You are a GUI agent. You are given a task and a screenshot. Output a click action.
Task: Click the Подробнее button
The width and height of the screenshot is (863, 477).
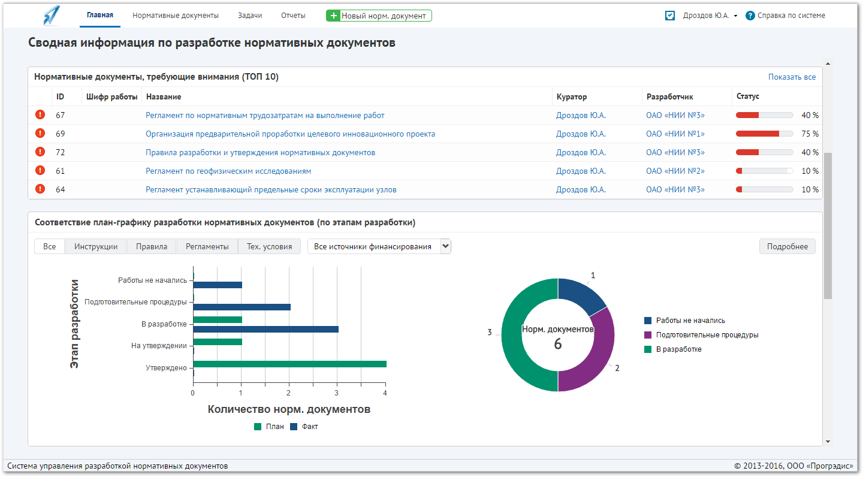tap(787, 246)
